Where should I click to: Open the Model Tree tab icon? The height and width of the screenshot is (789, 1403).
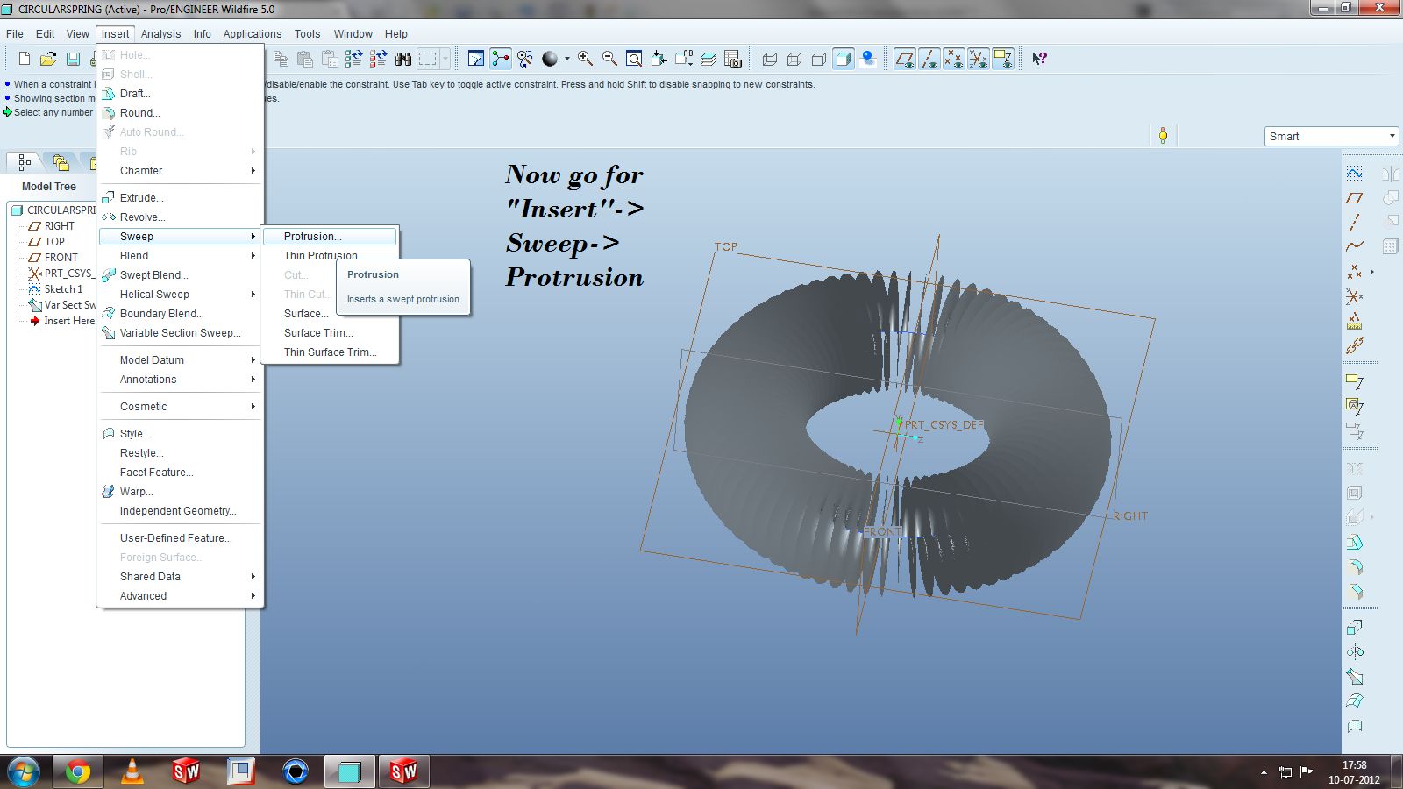[x=24, y=162]
